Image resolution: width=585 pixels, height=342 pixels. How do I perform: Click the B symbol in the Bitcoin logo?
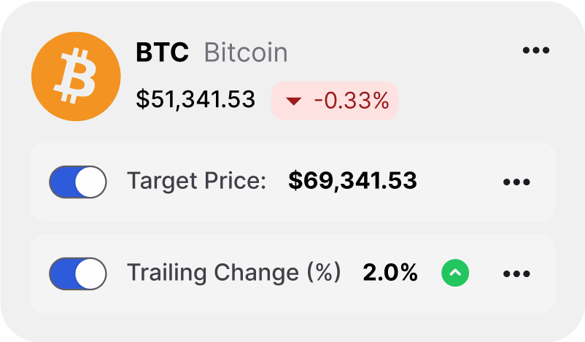click(74, 77)
